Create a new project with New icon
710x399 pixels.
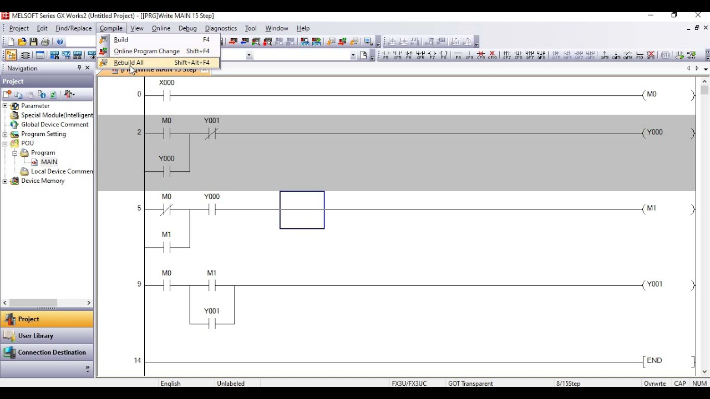click(11, 42)
